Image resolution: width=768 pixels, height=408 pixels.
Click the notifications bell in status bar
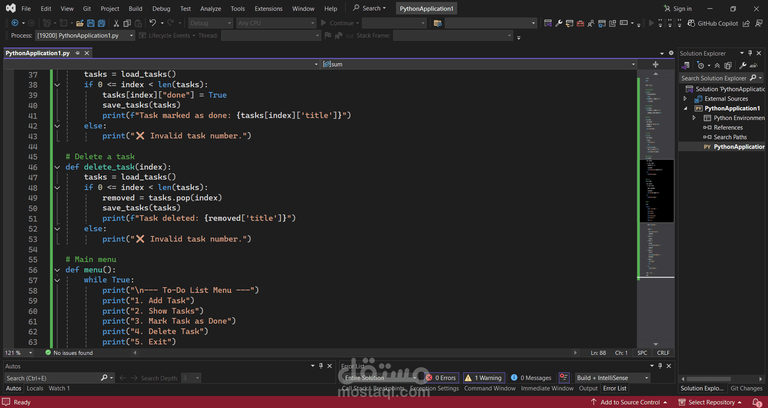click(756, 402)
